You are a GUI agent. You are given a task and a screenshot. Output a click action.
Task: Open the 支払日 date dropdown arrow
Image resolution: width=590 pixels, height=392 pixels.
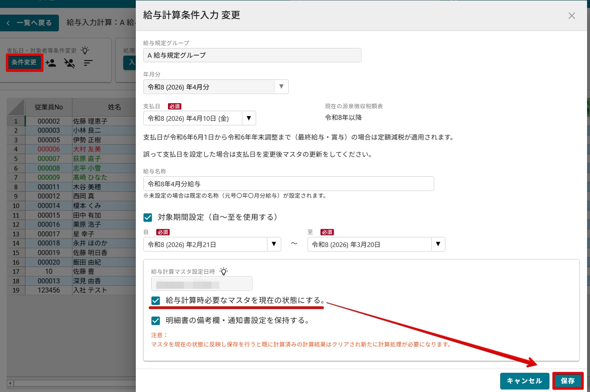click(x=249, y=118)
